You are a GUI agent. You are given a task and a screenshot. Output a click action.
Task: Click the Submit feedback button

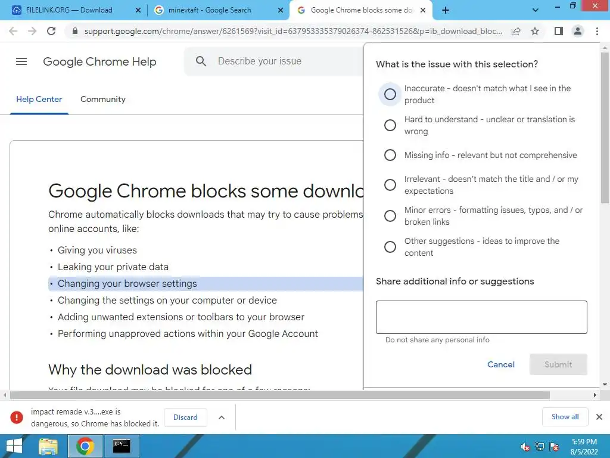[x=558, y=364]
